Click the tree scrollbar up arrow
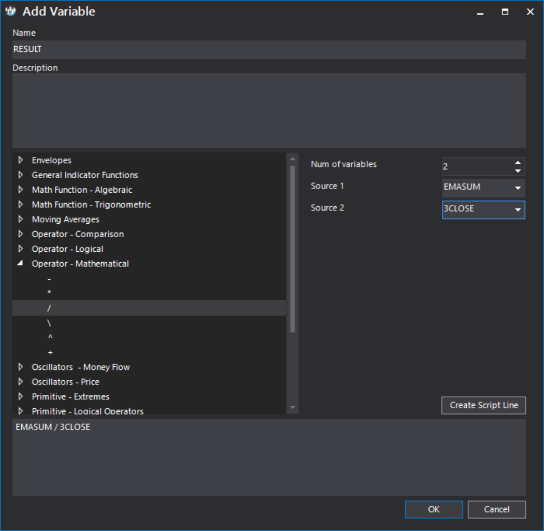Image resolution: width=544 pixels, height=531 pixels. point(293,159)
